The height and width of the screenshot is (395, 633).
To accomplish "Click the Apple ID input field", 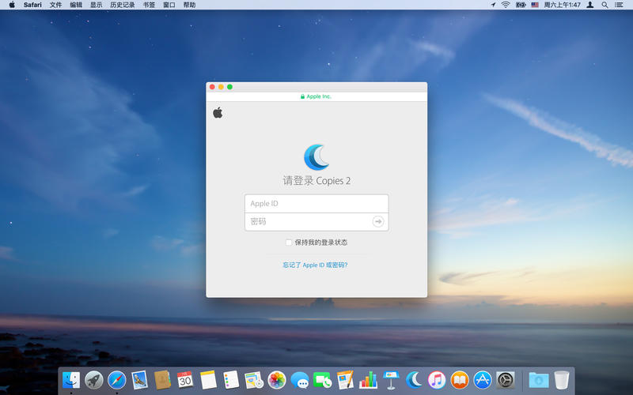I will click(x=316, y=204).
